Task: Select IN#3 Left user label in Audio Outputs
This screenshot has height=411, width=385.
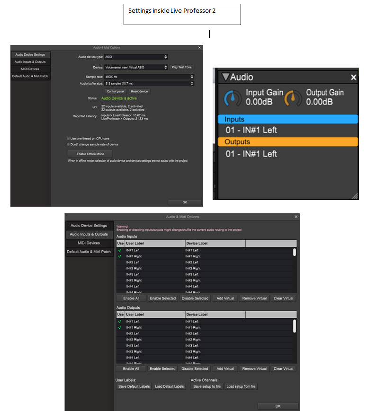Action: (133, 345)
